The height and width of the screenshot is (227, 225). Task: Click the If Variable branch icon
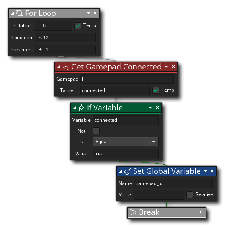(x=81, y=108)
